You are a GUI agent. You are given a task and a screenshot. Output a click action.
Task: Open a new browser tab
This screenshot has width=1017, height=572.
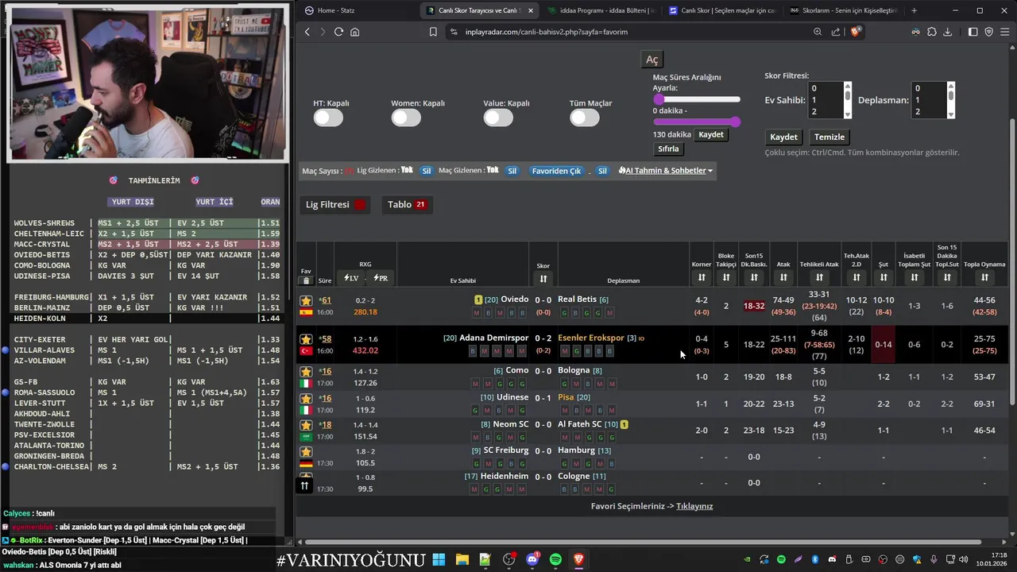pyautogui.click(x=914, y=10)
